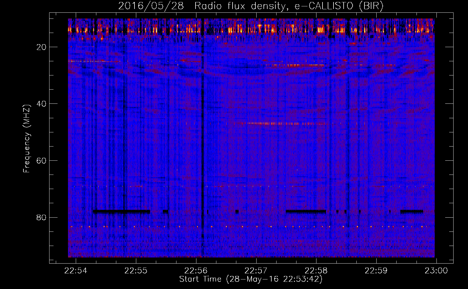468x289 pixels.
Task: Click the 22:57 time tick label
Action: click(x=256, y=271)
